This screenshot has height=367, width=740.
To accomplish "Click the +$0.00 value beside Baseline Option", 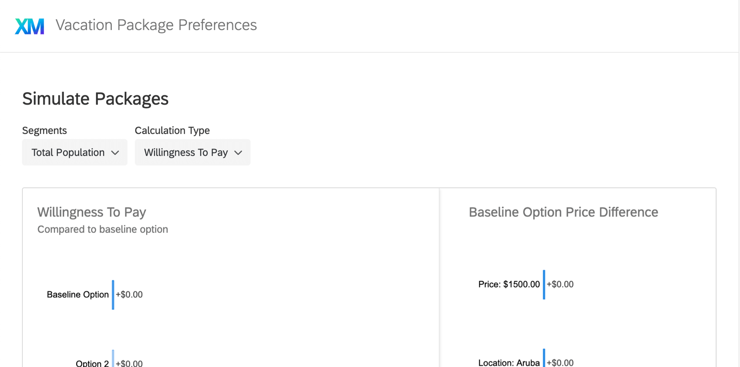I will pyautogui.click(x=129, y=294).
